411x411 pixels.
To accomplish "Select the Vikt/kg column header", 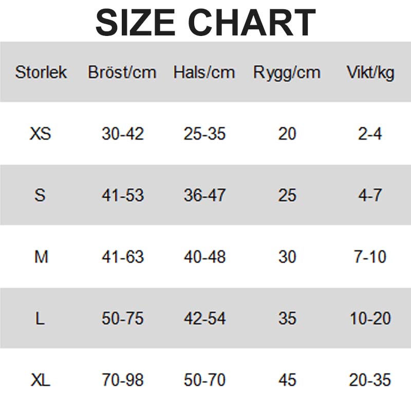I will coord(370,72).
